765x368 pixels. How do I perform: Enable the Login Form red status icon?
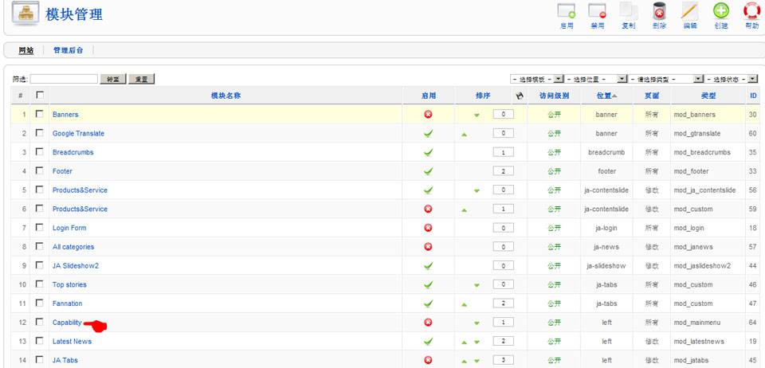point(429,228)
